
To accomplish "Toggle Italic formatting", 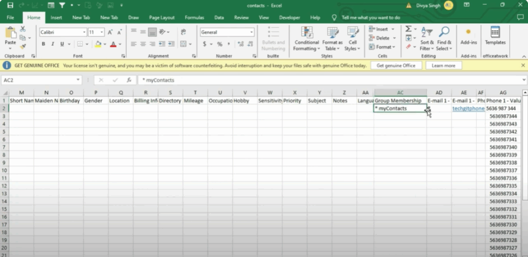I will [52, 44].
